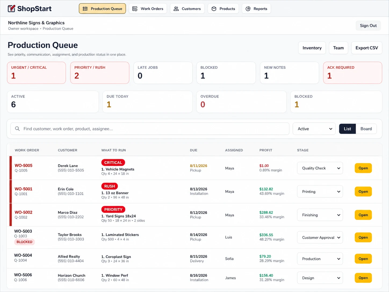Click Open for Allied Realty row
Viewport: 389px width, 292px height.
tap(363, 259)
